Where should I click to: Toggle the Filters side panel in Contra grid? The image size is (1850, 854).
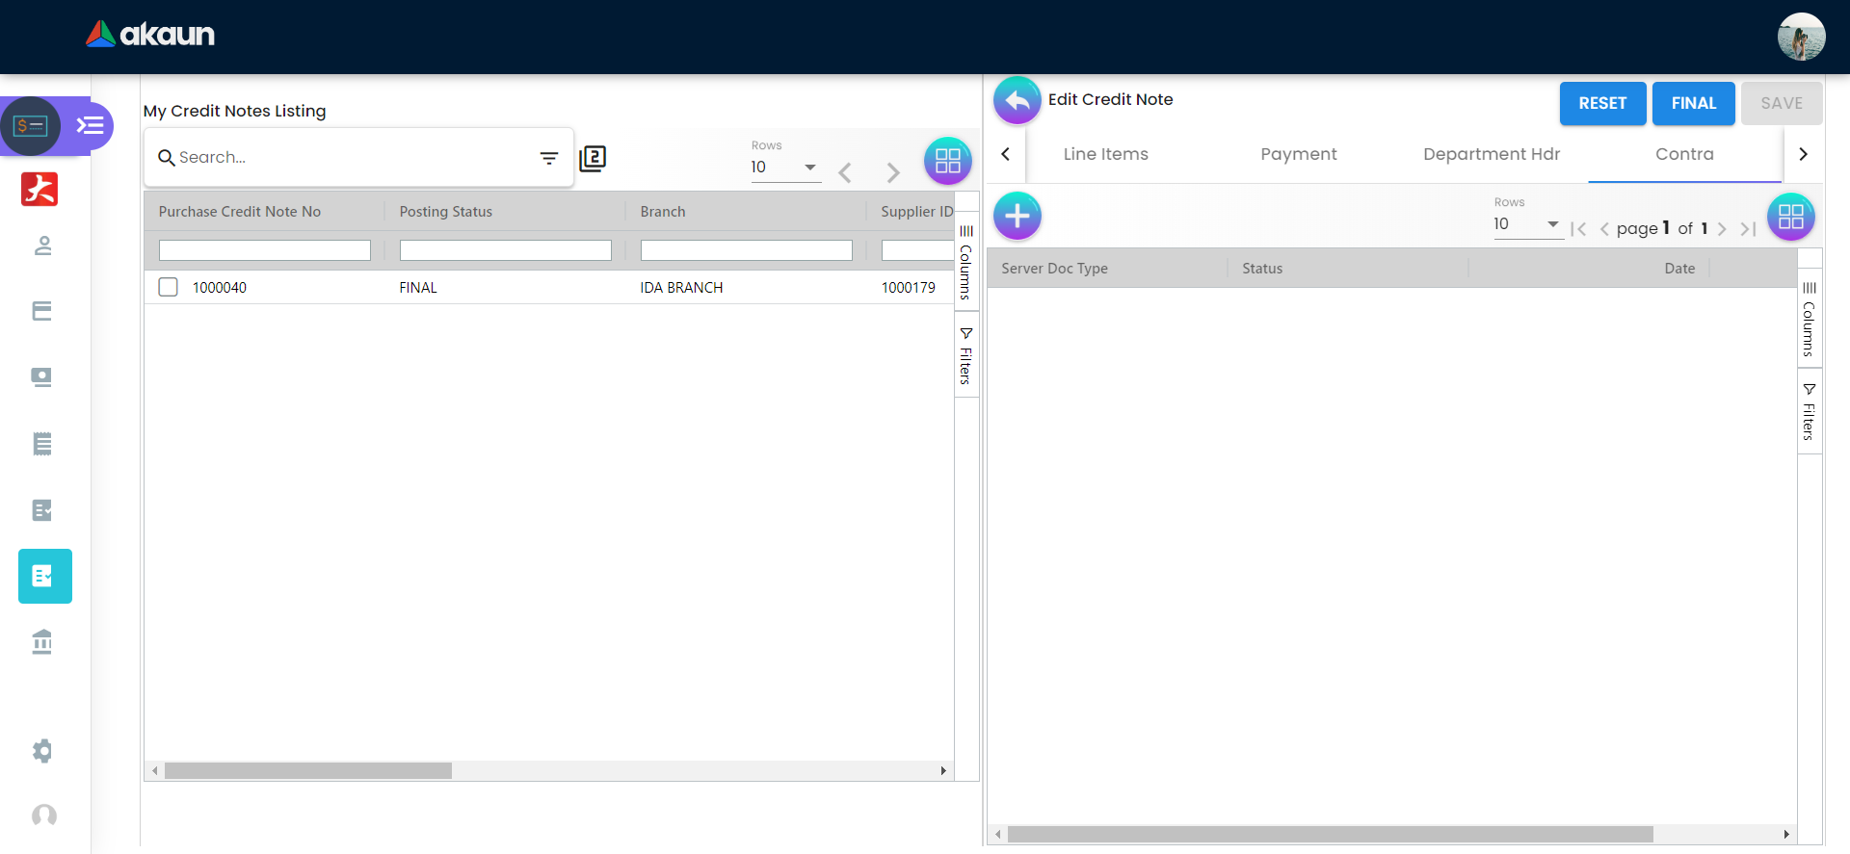coord(1809,412)
